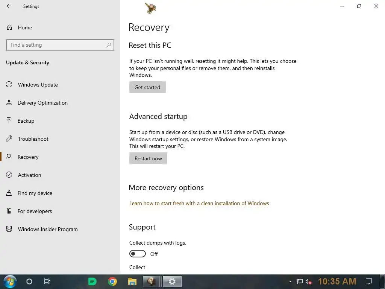Open Find my device settings
385x289 pixels.
point(60,193)
